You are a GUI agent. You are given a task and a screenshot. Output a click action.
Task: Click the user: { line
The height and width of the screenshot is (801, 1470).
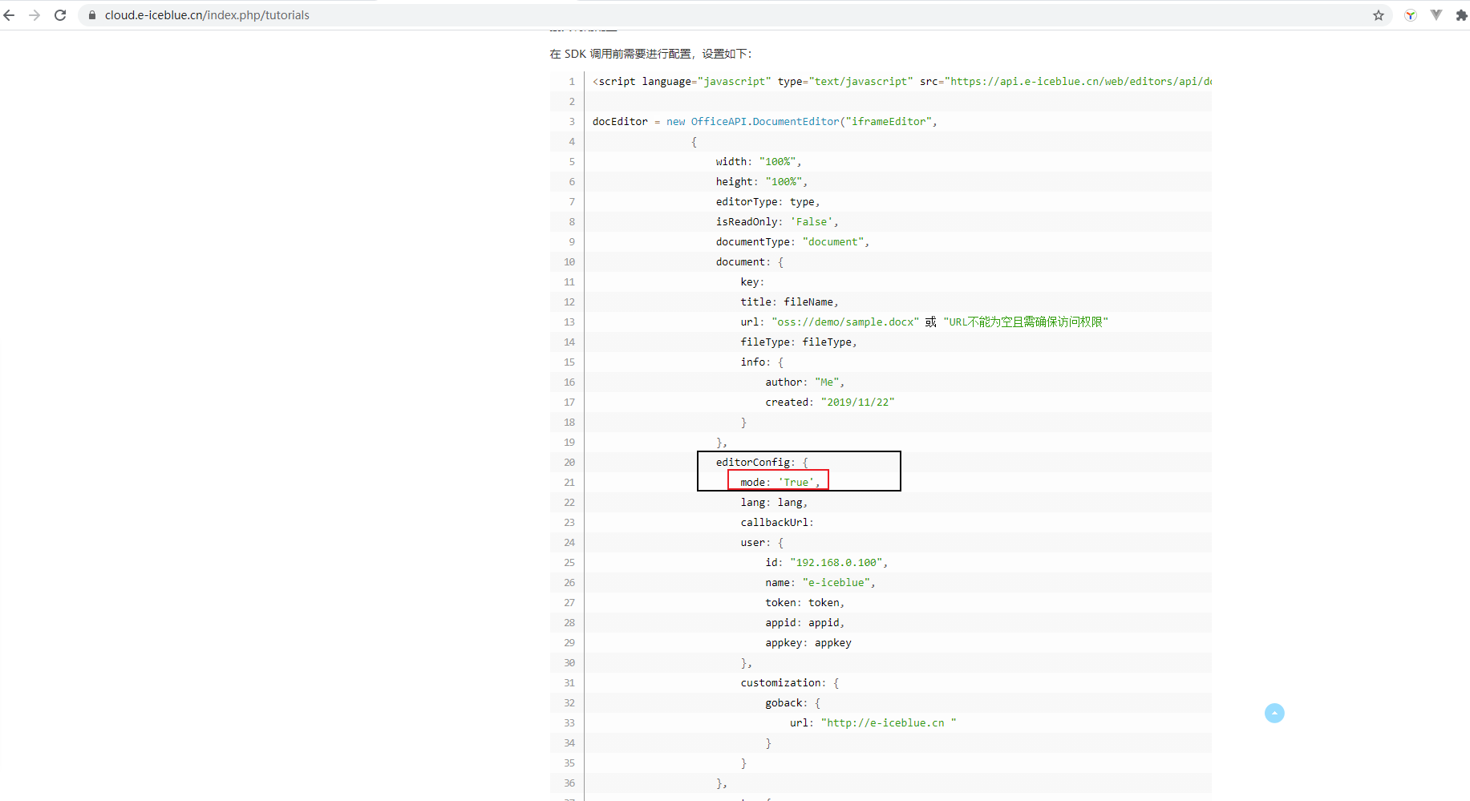762,543
